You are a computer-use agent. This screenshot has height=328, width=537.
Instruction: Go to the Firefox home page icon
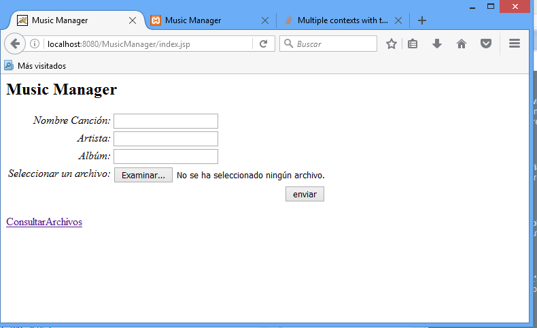click(462, 44)
